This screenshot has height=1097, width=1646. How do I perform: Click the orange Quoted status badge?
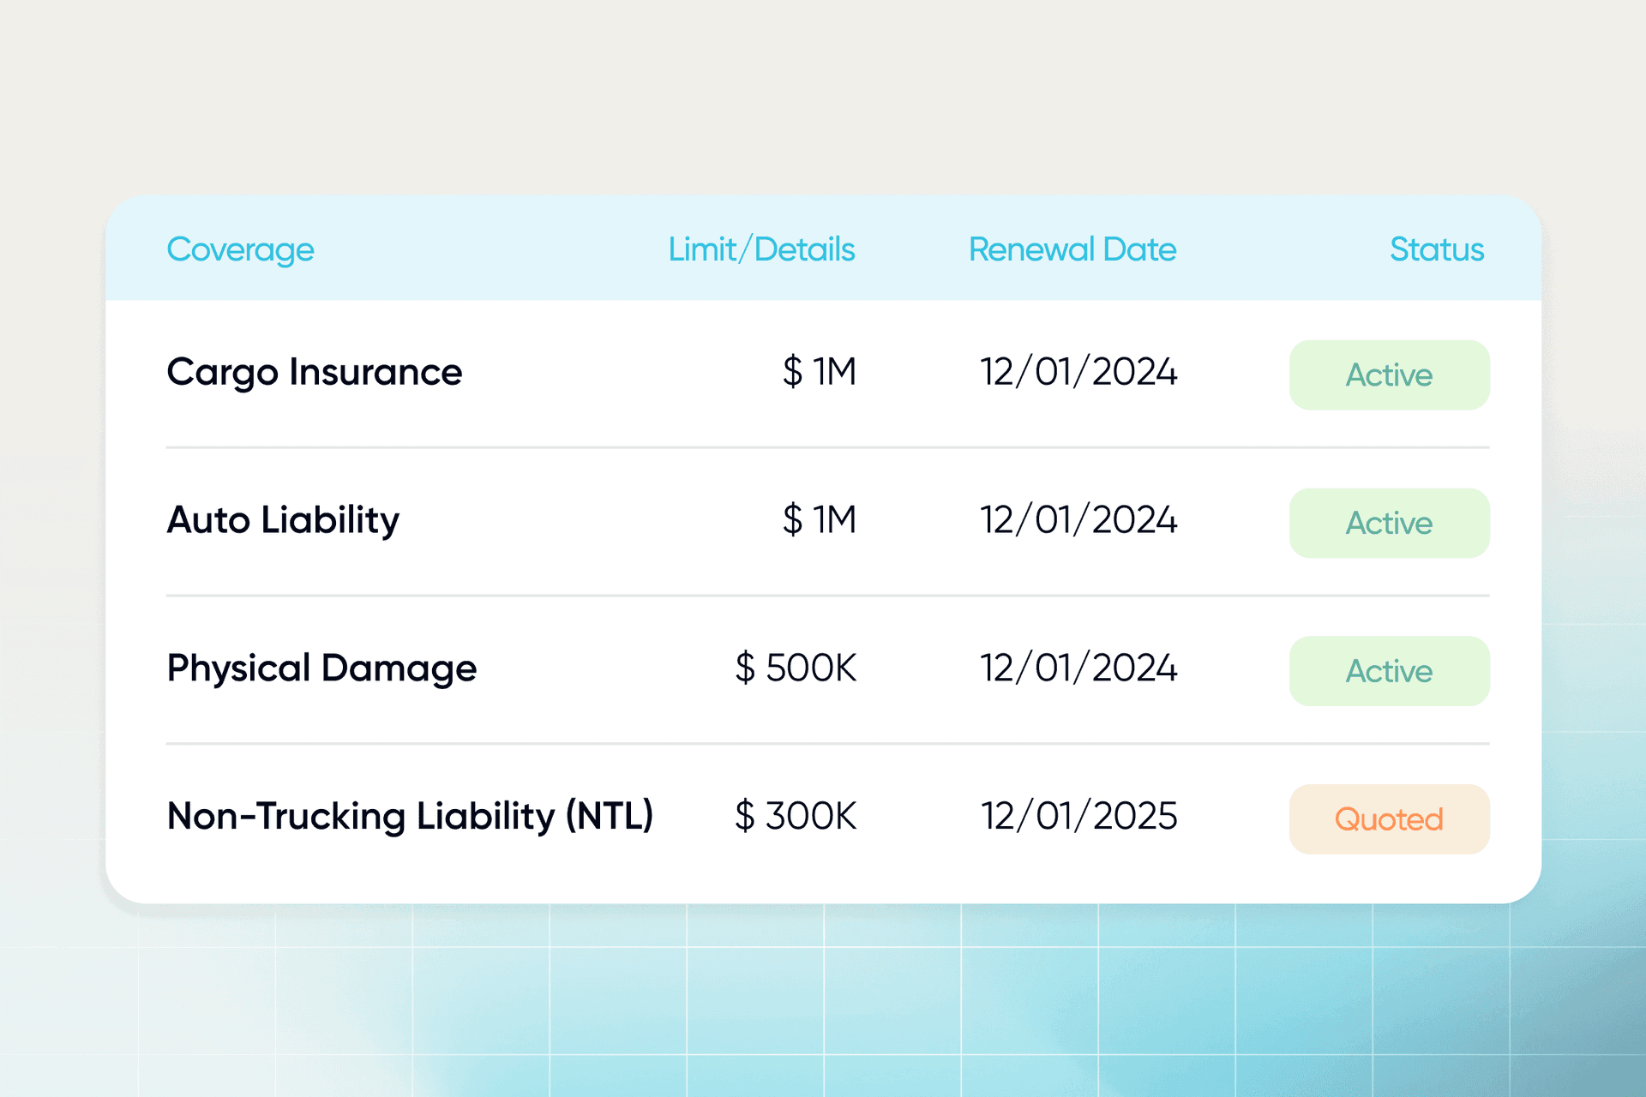click(x=1389, y=819)
